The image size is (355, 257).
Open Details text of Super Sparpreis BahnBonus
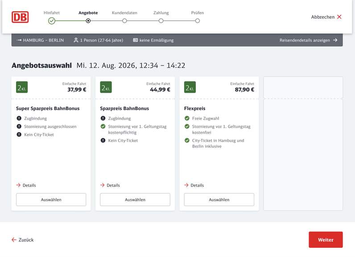pos(29,185)
